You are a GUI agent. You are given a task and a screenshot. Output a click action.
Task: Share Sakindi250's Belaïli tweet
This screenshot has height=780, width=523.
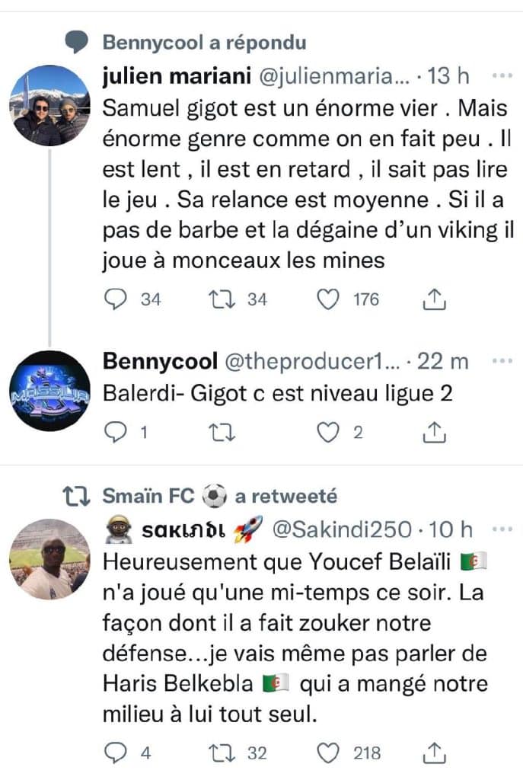tap(433, 753)
